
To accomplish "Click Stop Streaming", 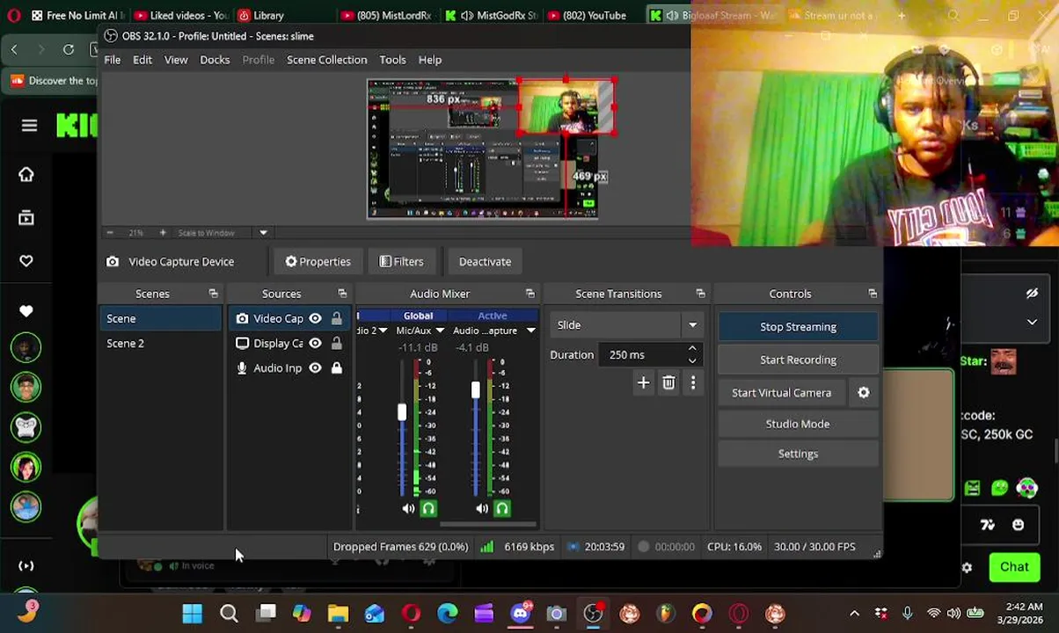I will (798, 327).
